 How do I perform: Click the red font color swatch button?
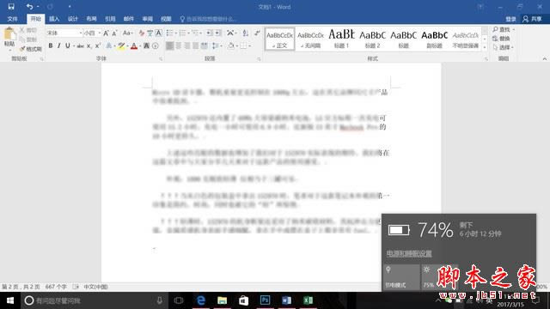[134, 45]
